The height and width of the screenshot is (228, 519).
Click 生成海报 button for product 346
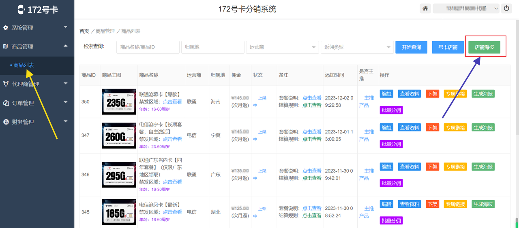[x=483, y=167]
